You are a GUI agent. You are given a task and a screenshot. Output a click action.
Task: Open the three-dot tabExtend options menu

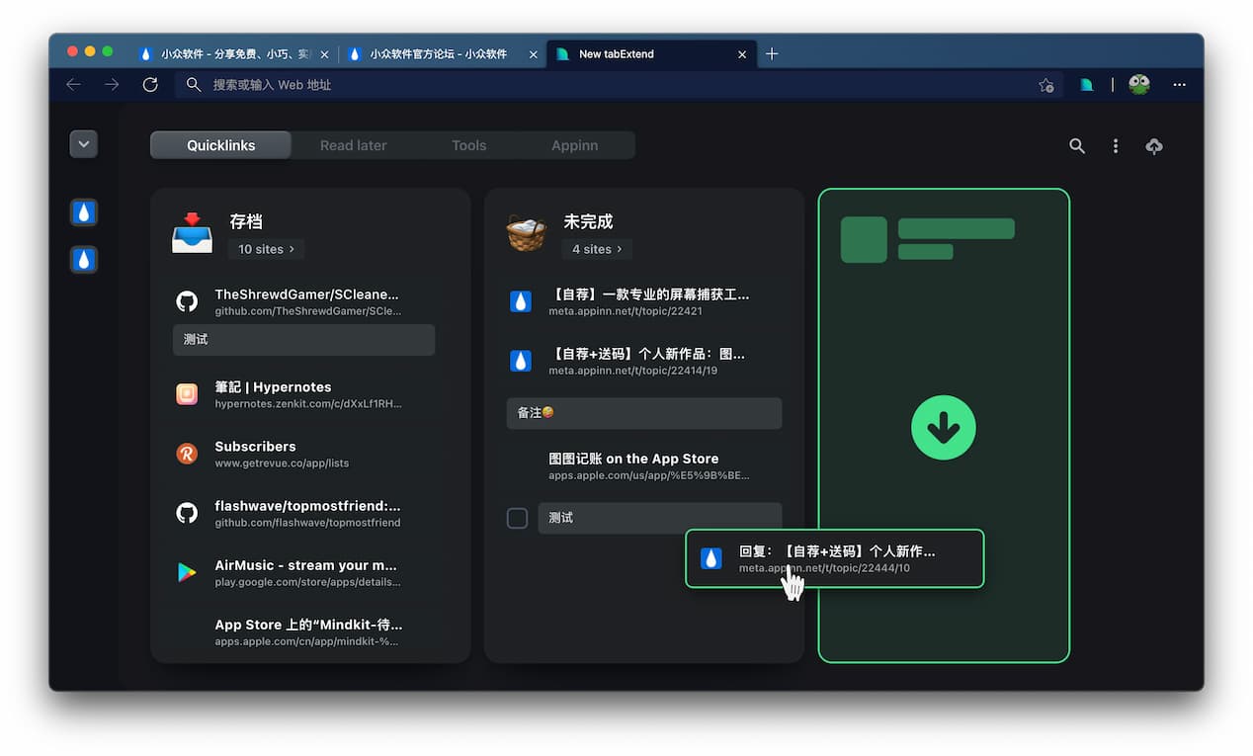(x=1115, y=145)
